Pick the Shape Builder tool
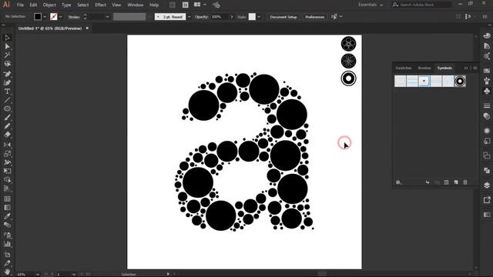Screen dimensions: 493x277 click(7, 180)
